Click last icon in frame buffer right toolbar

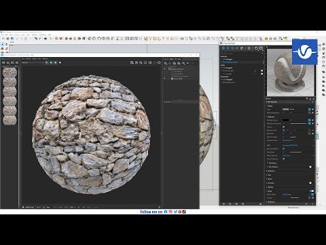click(x=159, y=63)
